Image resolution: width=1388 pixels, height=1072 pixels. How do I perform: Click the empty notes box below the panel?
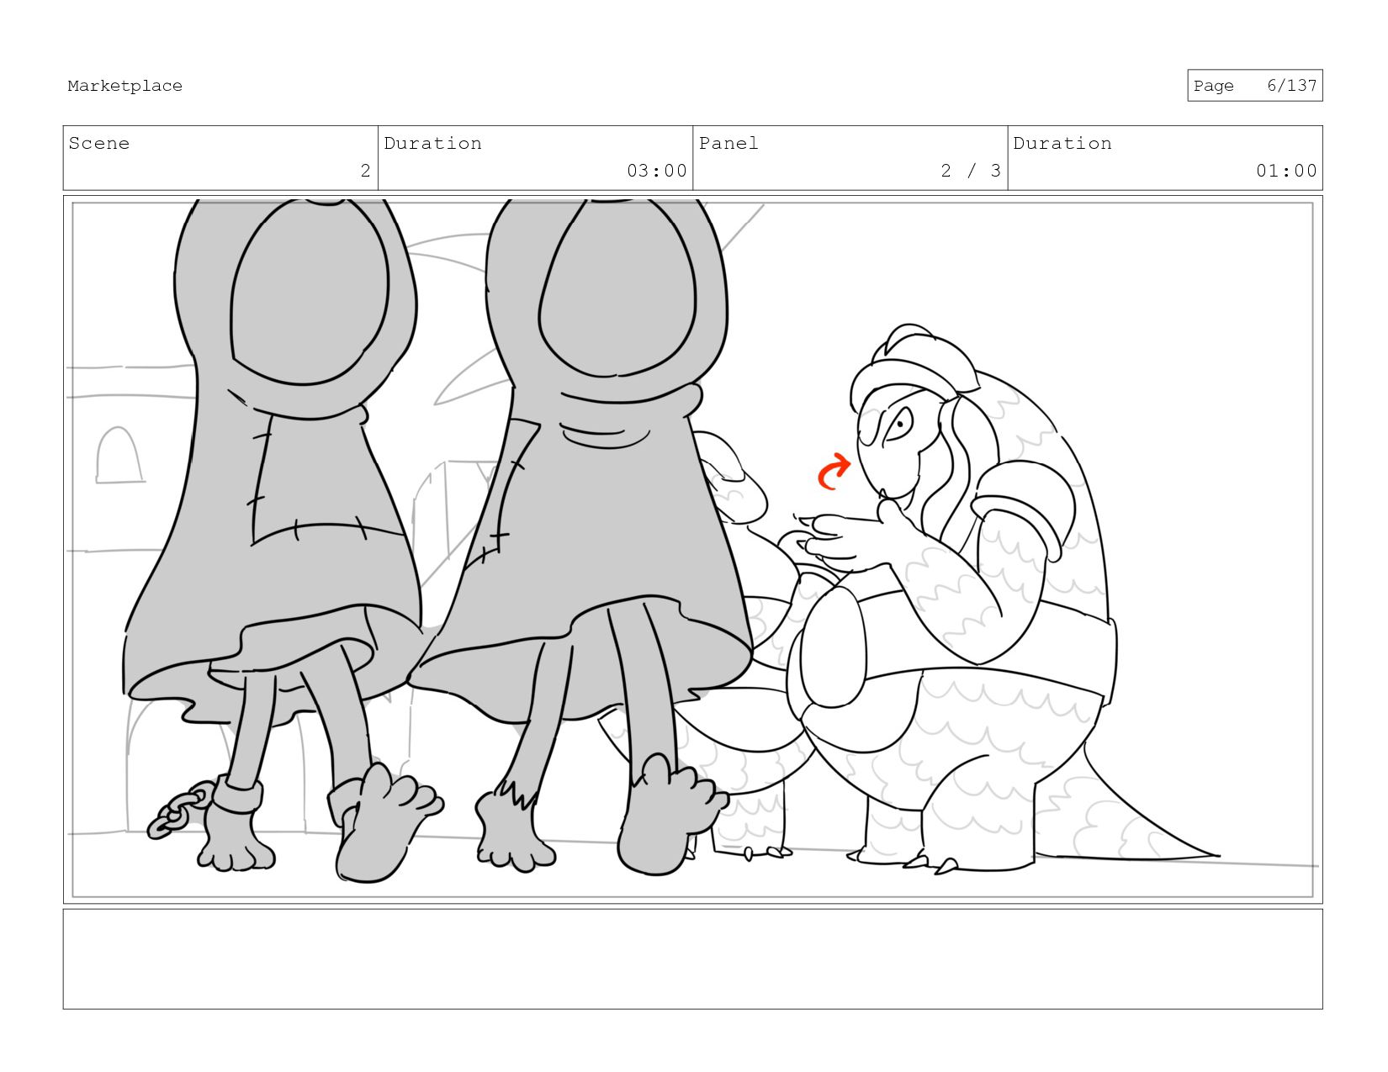(692, 959)
